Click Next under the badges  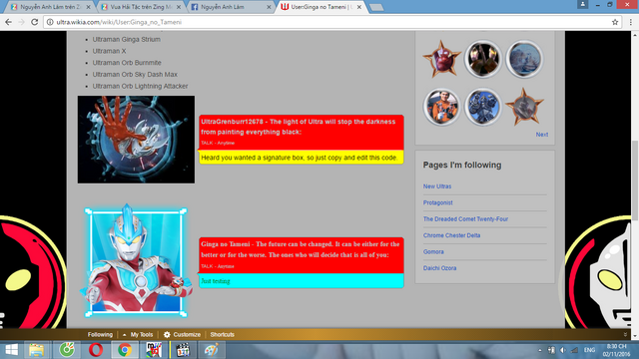[x=541, y=135]
